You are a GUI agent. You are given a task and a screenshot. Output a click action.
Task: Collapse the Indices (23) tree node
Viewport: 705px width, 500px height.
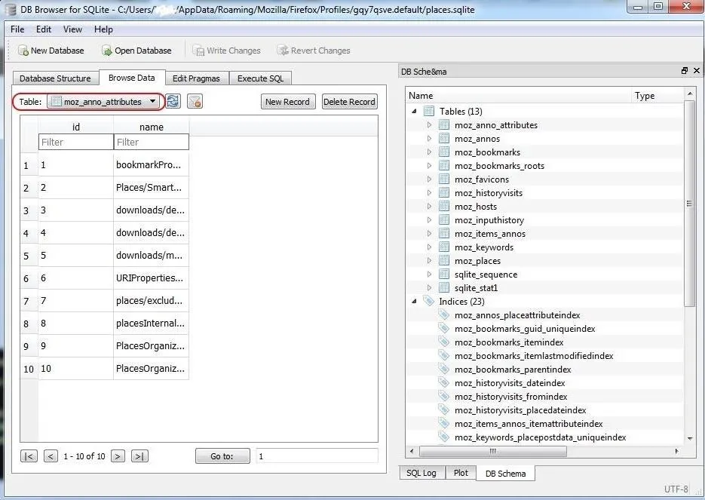click(414, 301)
